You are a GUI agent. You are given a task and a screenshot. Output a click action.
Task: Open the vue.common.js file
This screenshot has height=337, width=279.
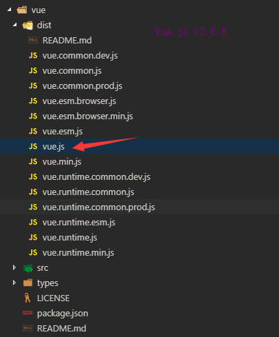[x=72, y=71]
